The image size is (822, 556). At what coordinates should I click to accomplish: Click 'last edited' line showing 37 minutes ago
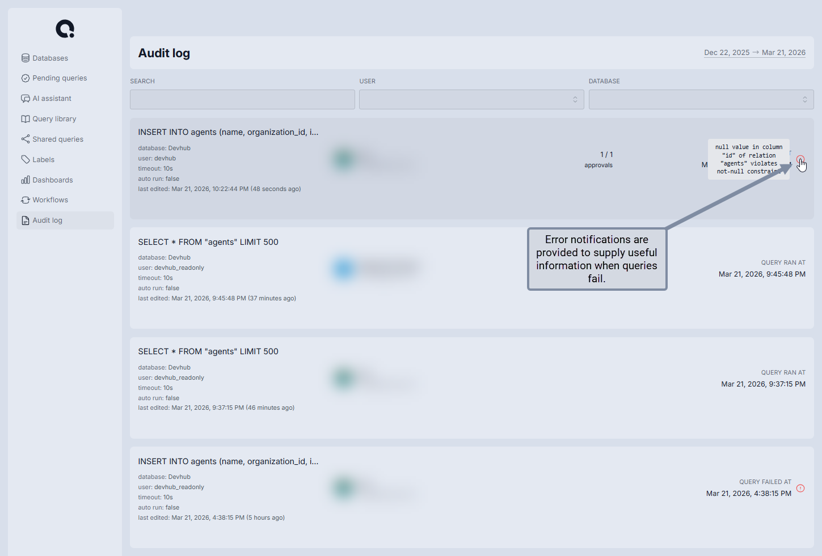coord(217,298)
